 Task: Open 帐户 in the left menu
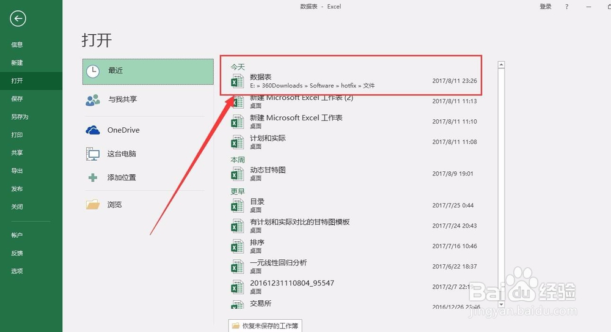(x=17, y=235)
